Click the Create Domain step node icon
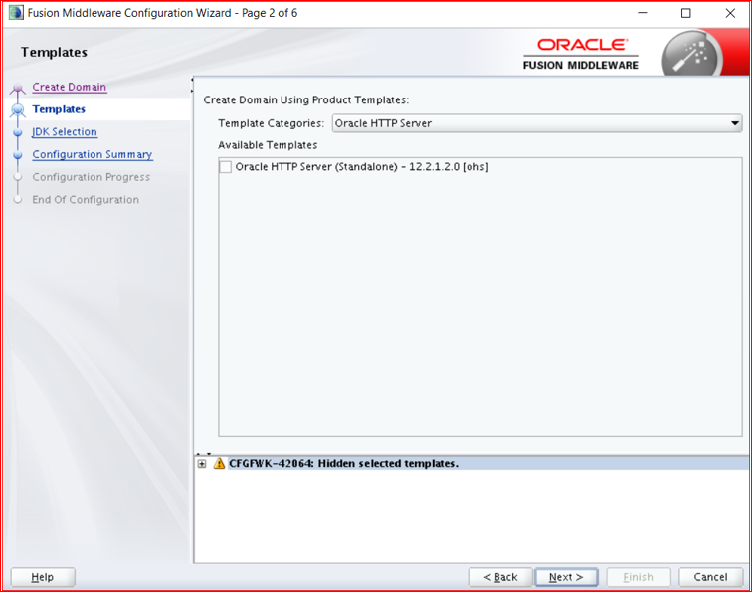This screenshot has height=592, width=752. coord(18,88)
